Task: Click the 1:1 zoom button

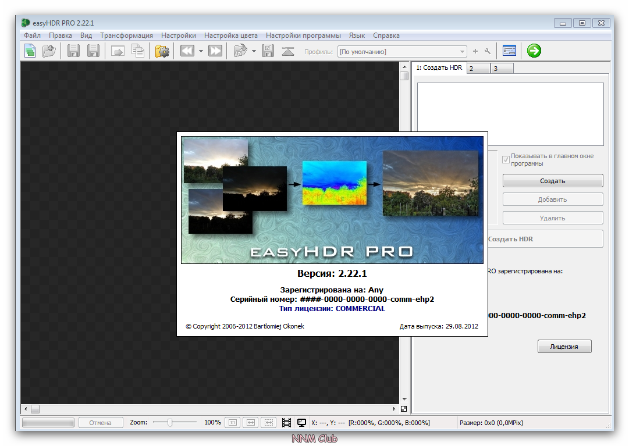Action: coord(232,423)
